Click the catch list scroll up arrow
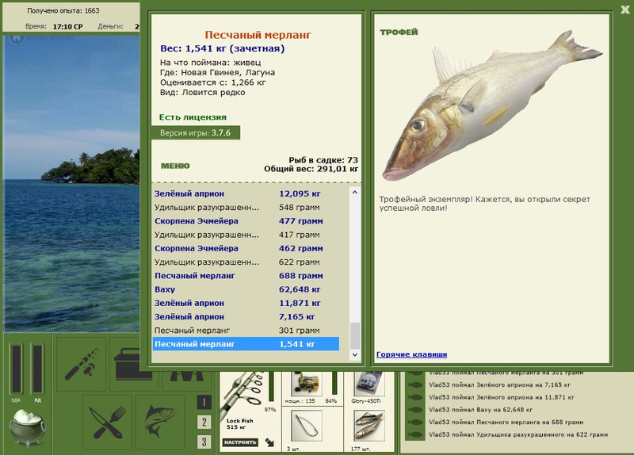Image resolution: width=634 pixels, height=455 pixels. click(354, 192)
